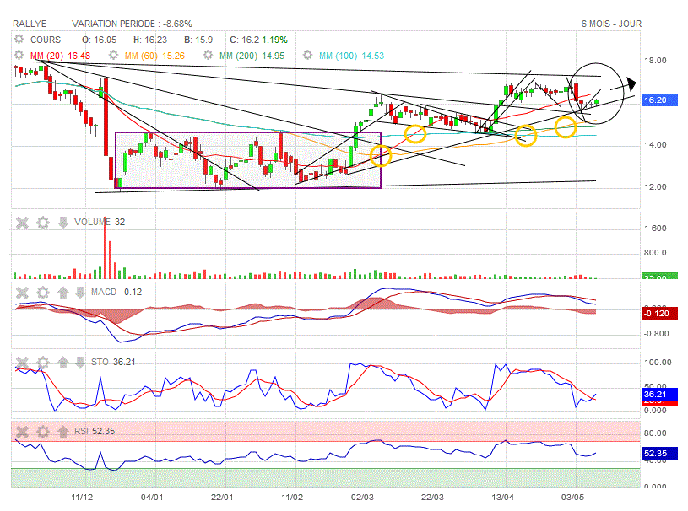The height and width of the screenshot is (511, 688).
Task: Open VOLUME indicator settings gear
Action: (x=42, y=223)
